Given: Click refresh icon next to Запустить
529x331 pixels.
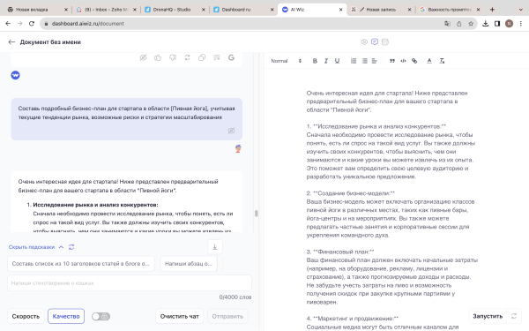Looking at the screenshot, I should 514,316.
